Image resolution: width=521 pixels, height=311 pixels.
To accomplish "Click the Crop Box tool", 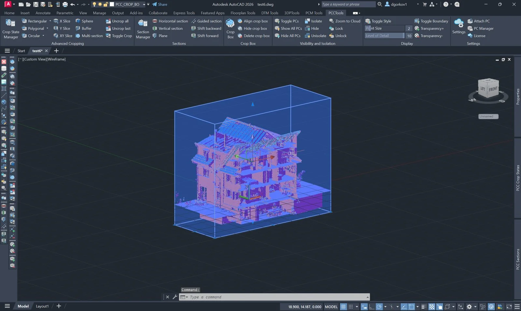I will (x=230, y=29).
